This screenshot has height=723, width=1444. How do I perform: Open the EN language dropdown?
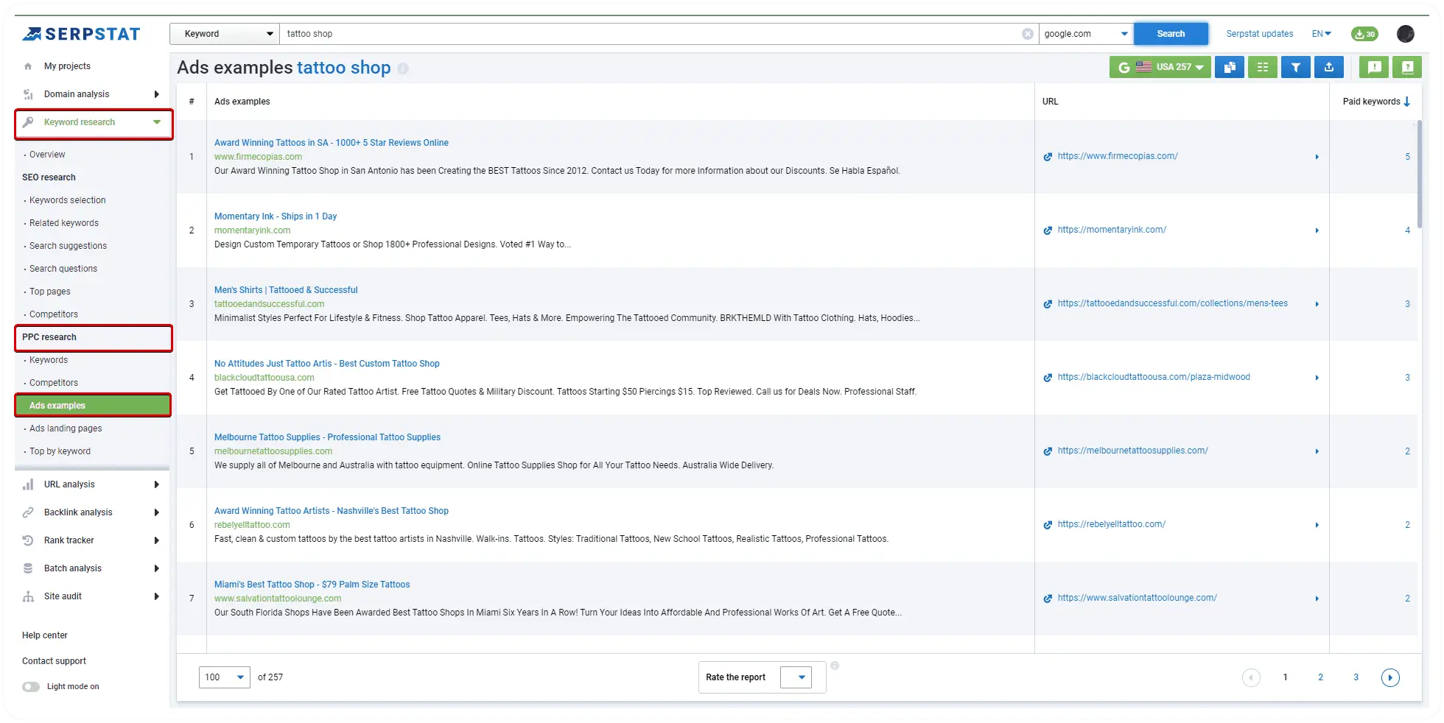point(1321,33)
